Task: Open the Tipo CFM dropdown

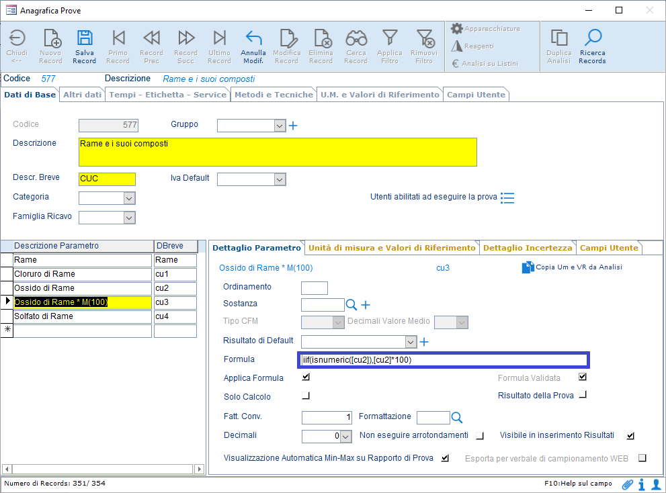Action: tap(338, 322)
